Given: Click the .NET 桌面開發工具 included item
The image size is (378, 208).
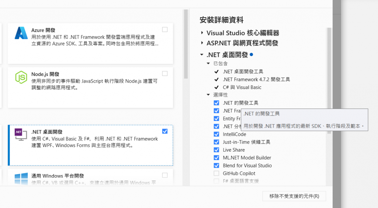Looking at the screenshot, I should click(243, 72).
